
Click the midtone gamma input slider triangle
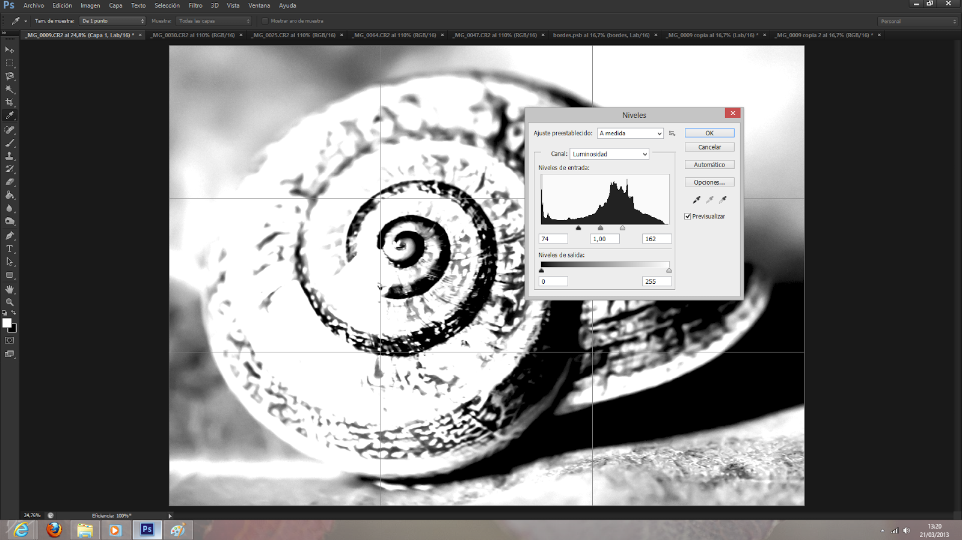[601, 228]
